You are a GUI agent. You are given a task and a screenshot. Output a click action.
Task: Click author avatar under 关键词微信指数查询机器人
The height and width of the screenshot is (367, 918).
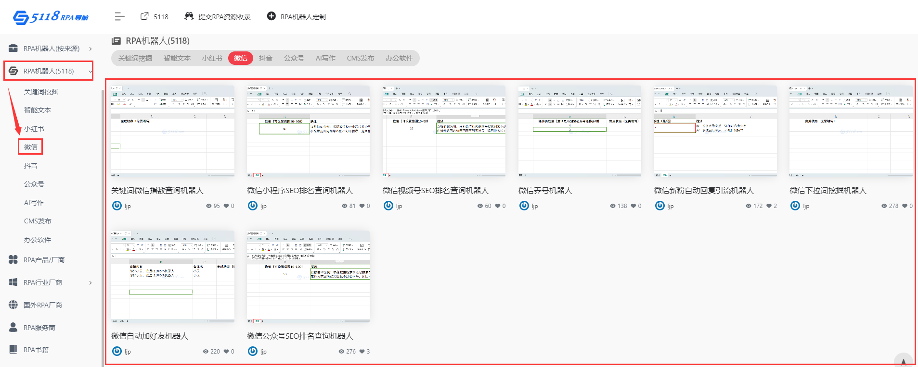pyautogui.click(x=117, y=206)
